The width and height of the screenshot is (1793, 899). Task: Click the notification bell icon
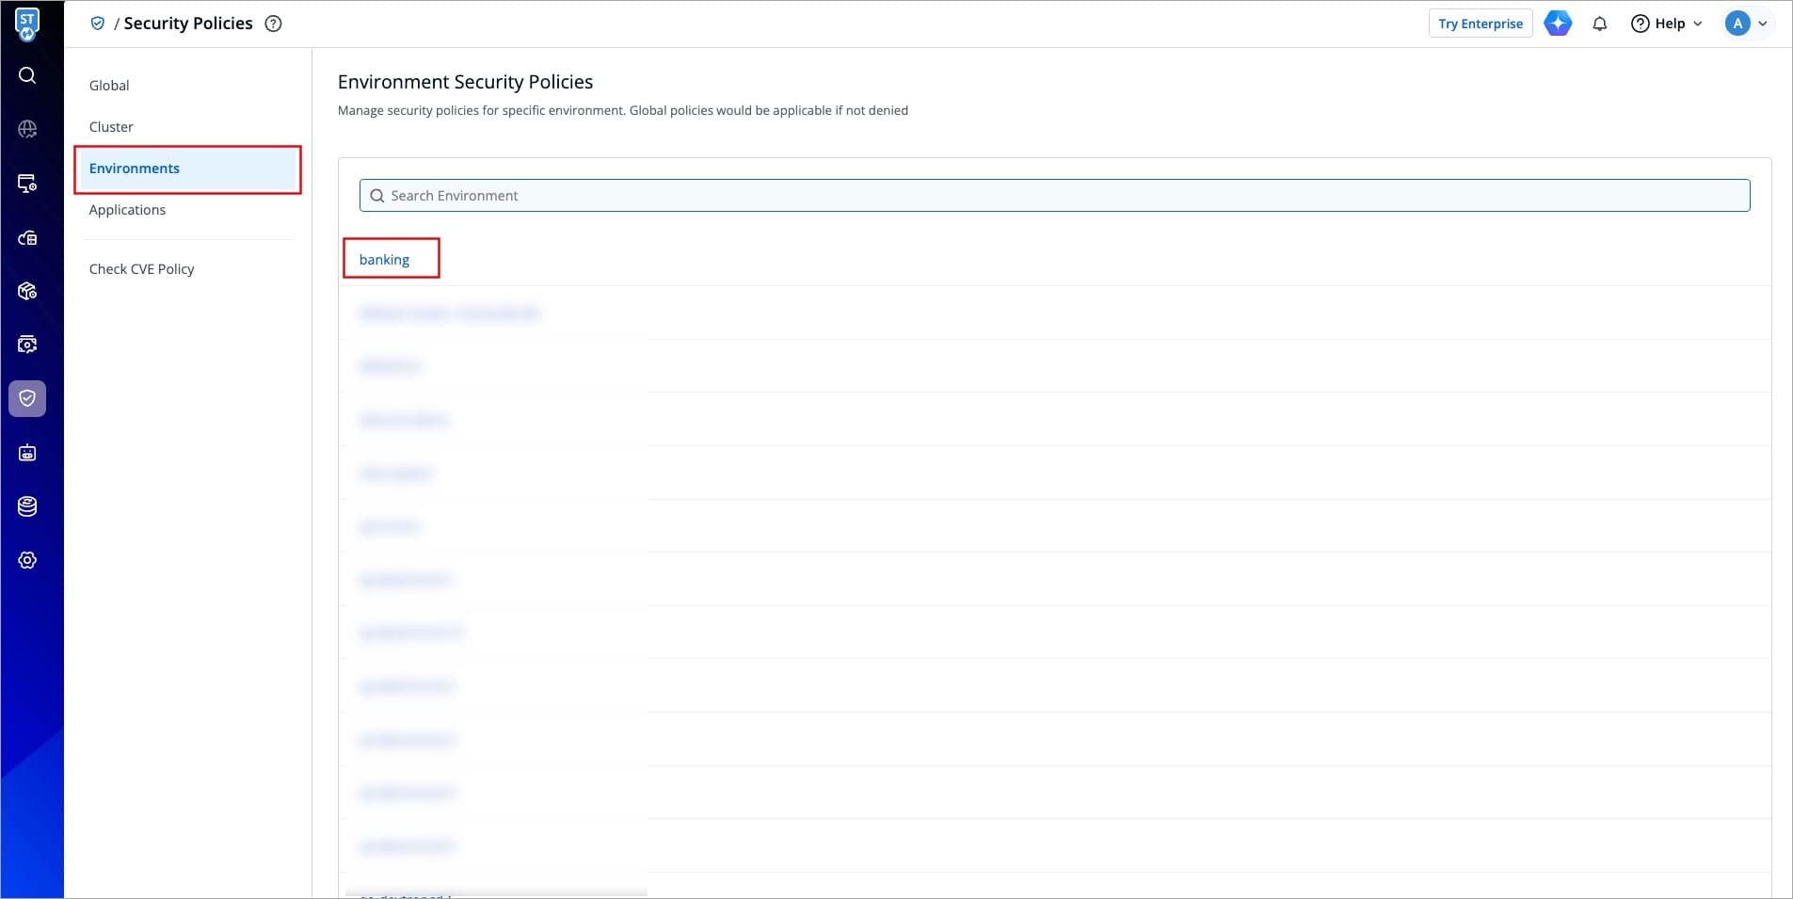coord(1599,24)
